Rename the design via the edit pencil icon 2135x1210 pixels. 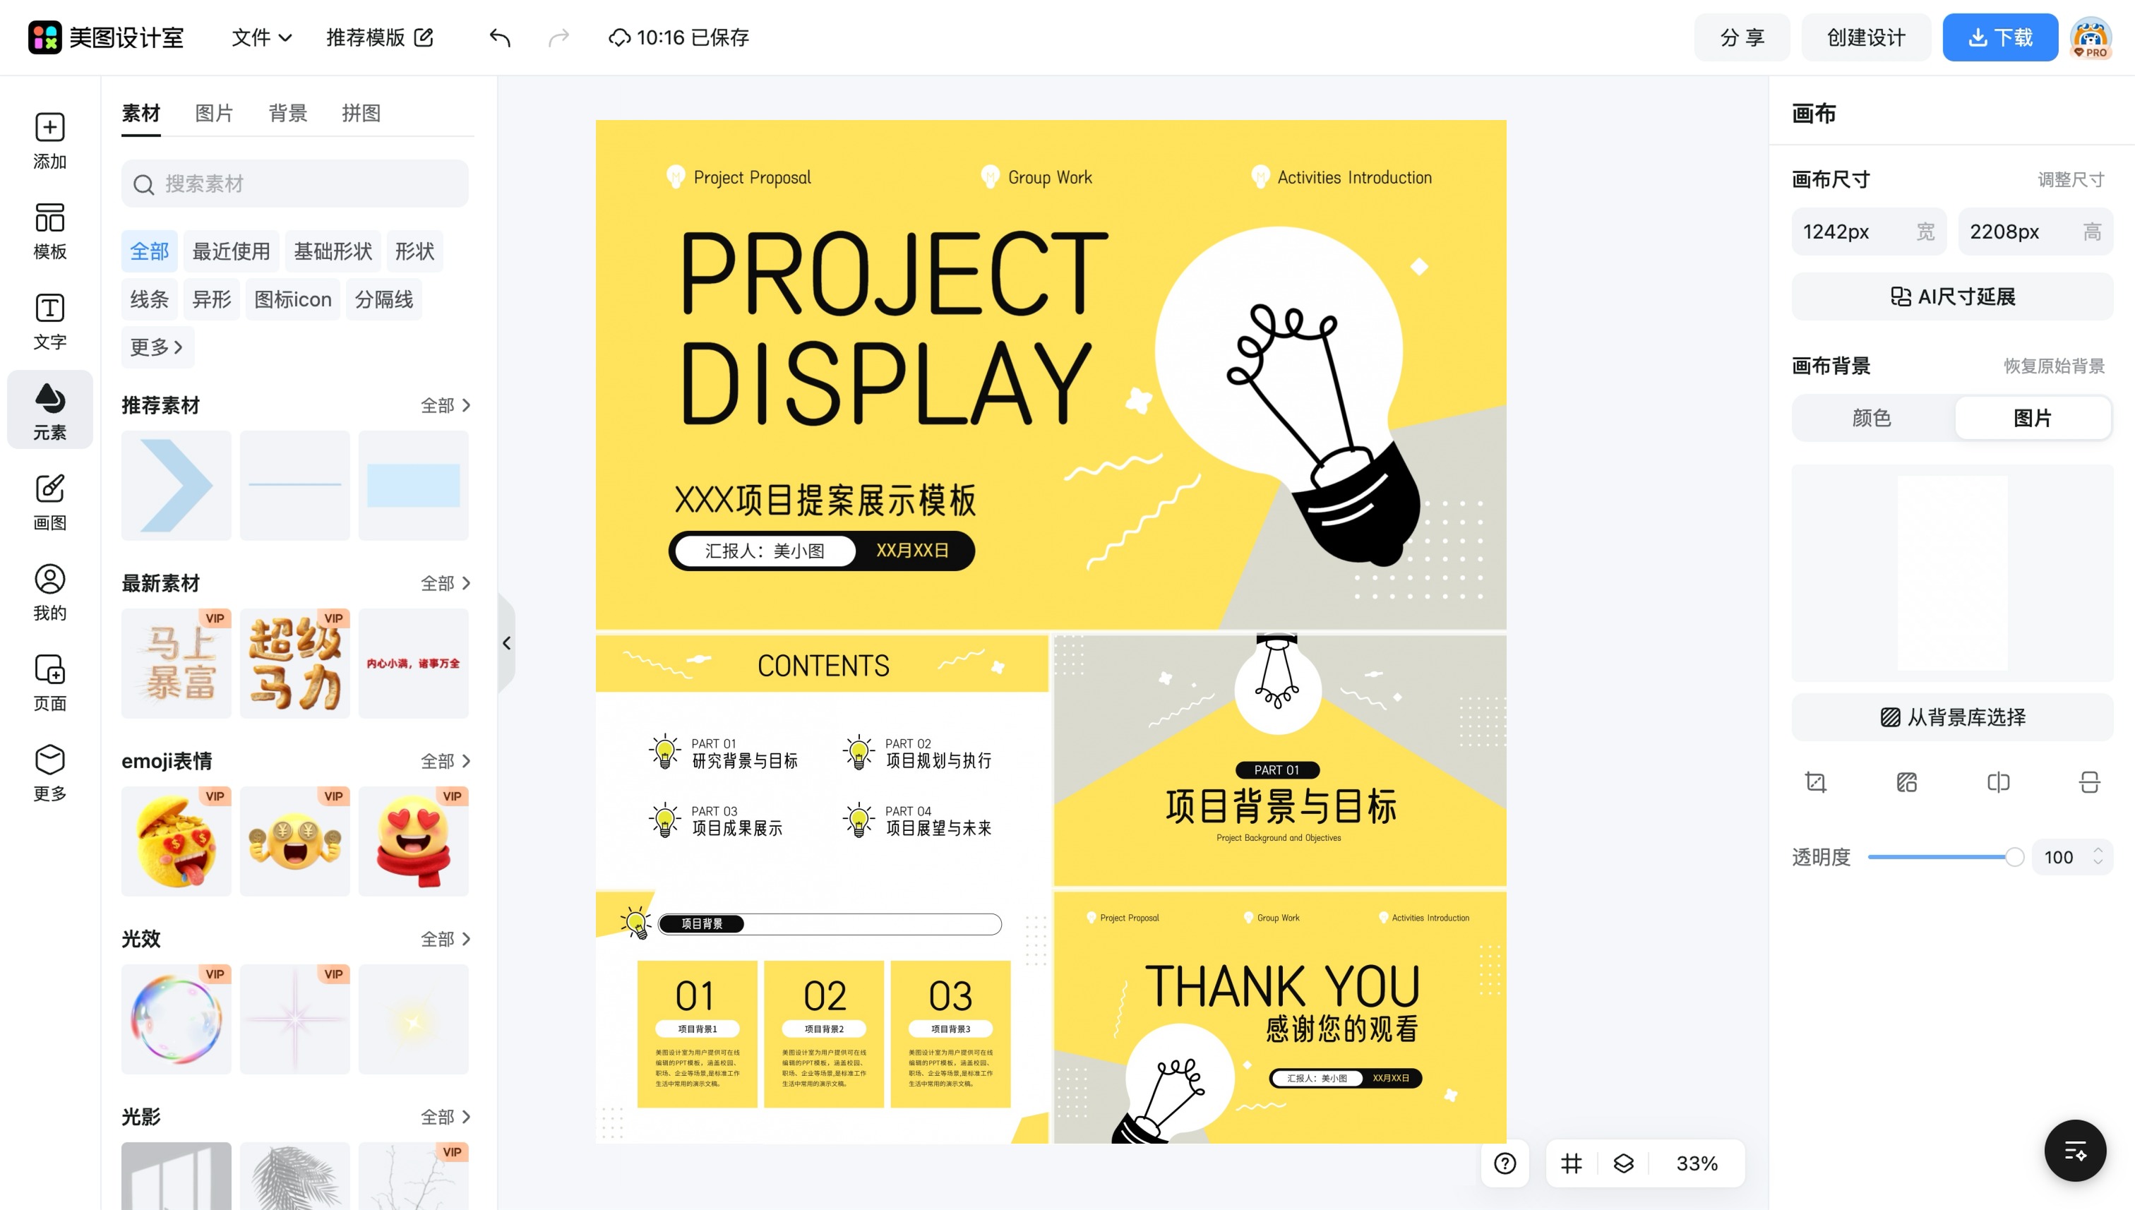pyautogui.click(x=424, y=37)
